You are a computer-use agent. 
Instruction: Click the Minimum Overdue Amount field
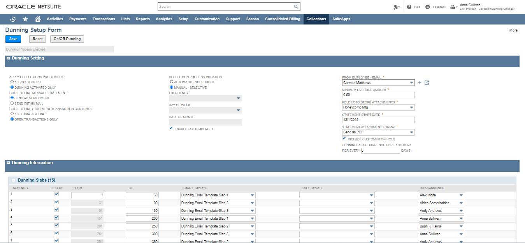[378, 95]
